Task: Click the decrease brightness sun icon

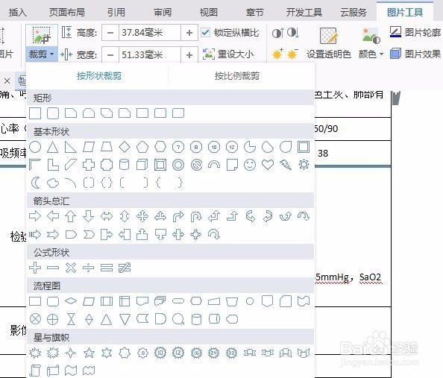Action: coord(292,54)
